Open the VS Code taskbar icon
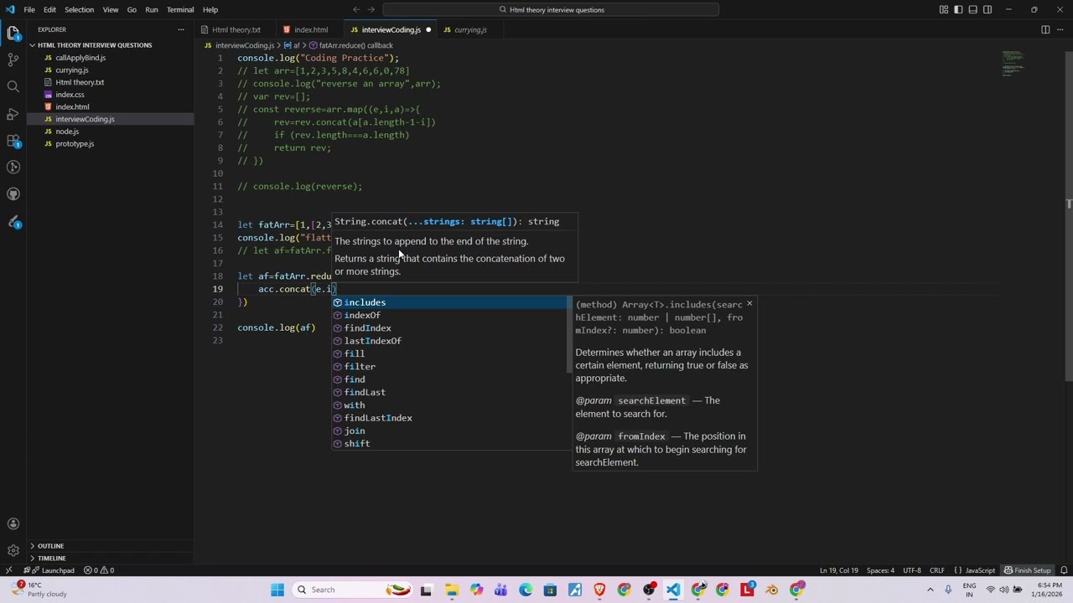 673,590
